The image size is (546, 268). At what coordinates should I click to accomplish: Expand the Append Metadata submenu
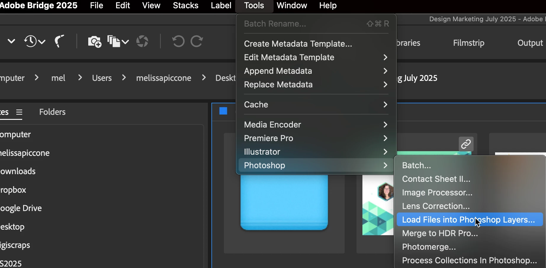tap(316, 71)
